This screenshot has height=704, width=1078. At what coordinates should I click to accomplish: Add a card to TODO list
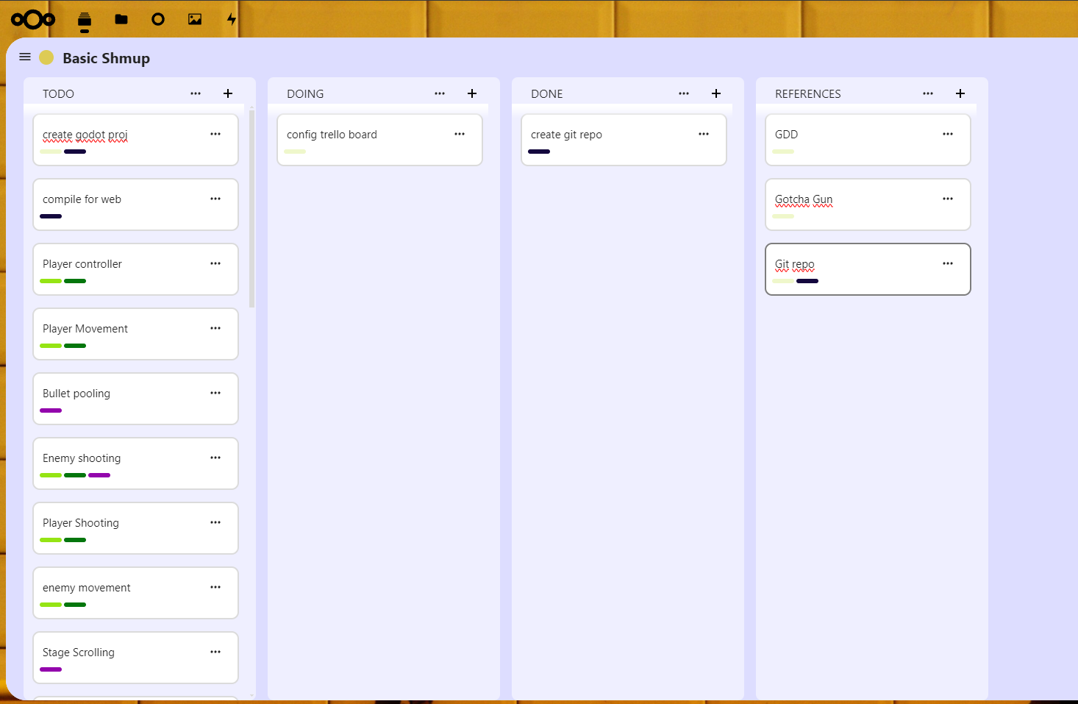(228, 93)
